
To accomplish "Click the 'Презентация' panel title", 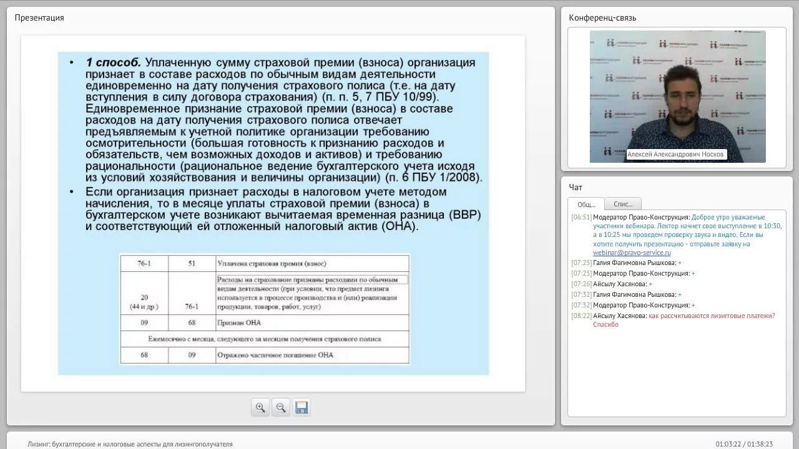I will click(39, 17).
